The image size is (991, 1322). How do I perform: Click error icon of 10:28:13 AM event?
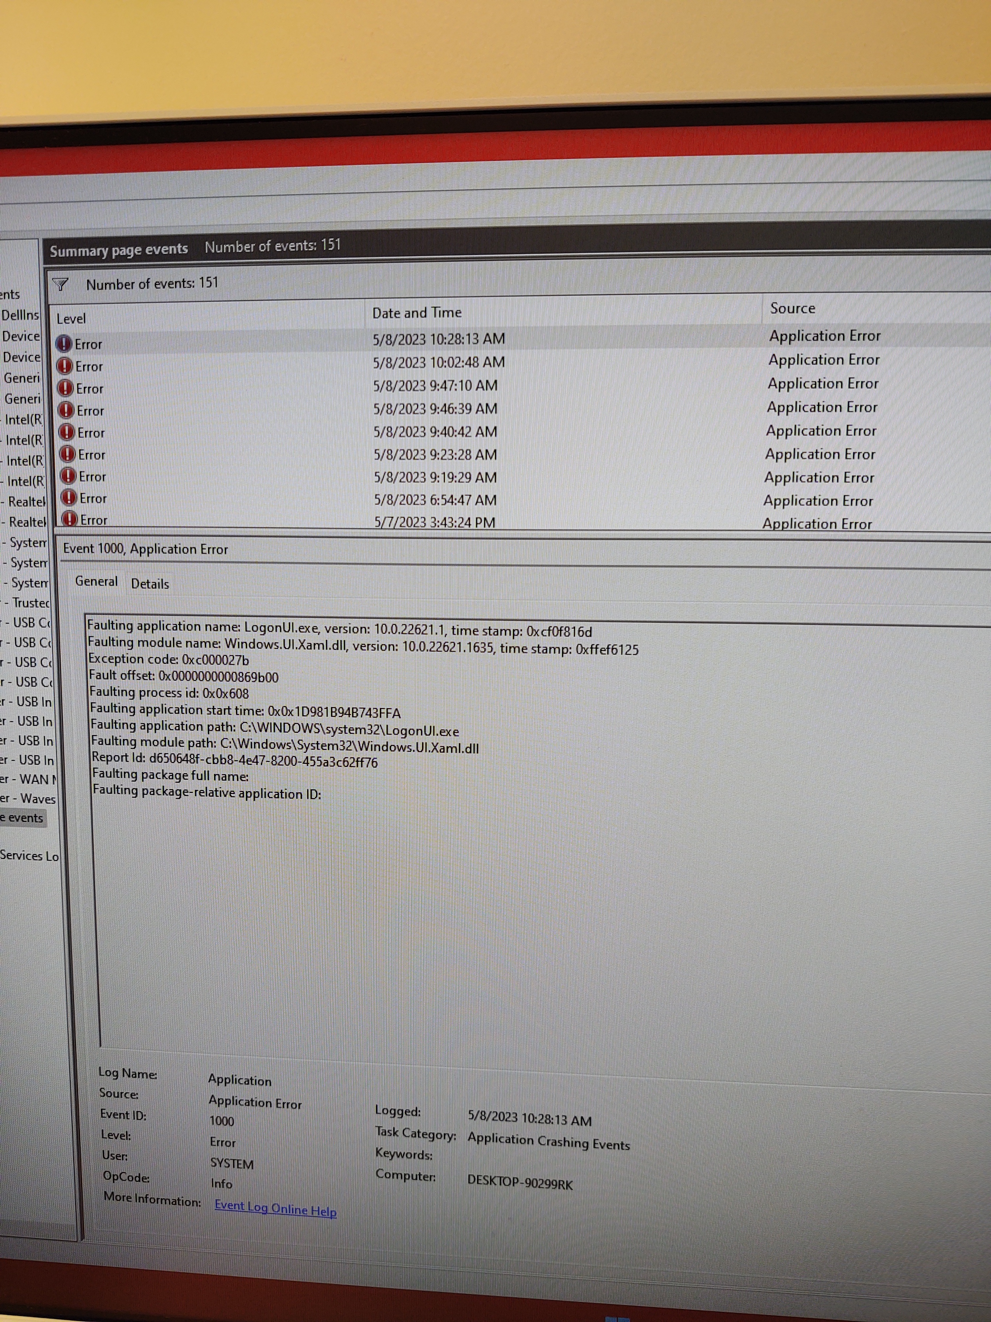[63, 344]
